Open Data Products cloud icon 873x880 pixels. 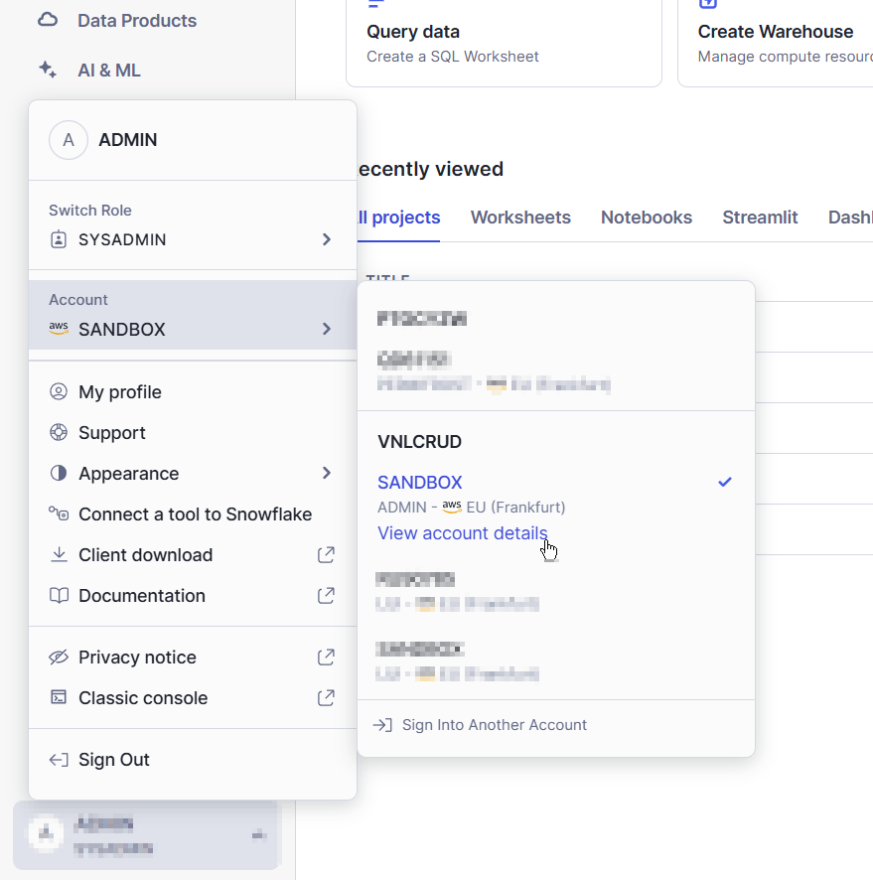[x=48, y=20]
